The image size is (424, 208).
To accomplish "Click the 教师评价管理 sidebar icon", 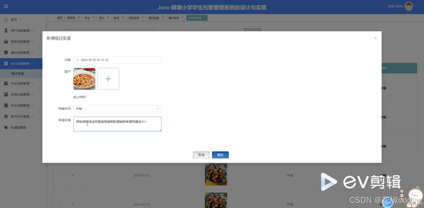I will 6,117.
